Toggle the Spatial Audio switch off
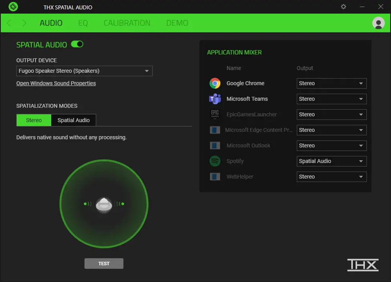 (77, 44)
